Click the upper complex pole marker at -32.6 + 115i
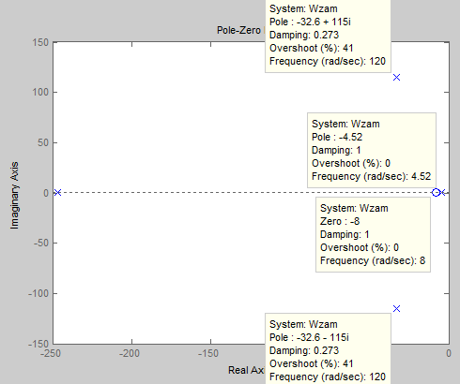The width and height of the screenshot is (460, 384). (396, 77)
